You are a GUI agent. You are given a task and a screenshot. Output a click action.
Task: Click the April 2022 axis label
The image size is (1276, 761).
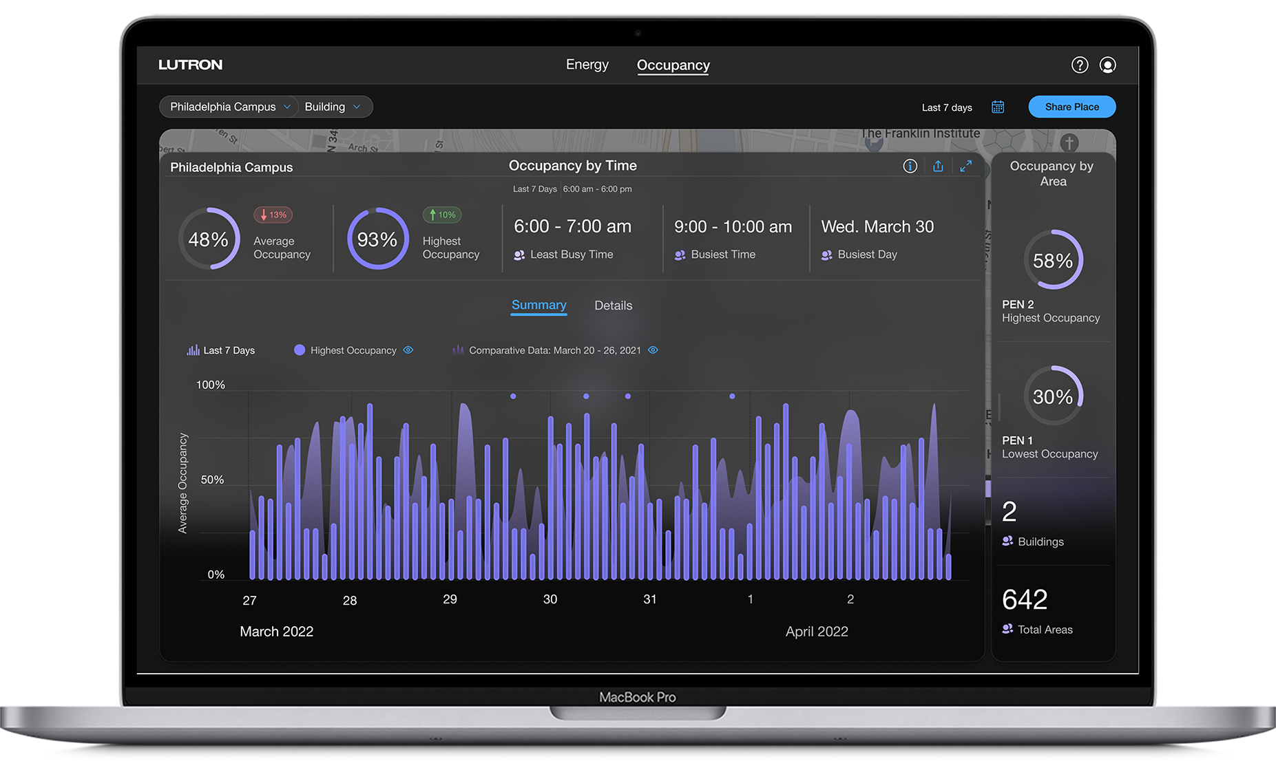(x=817, y=631)
